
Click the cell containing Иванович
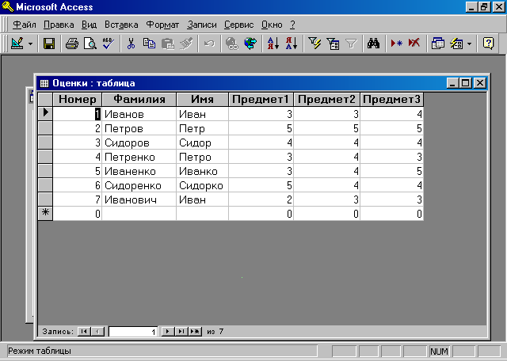click(x=139, y=199)
